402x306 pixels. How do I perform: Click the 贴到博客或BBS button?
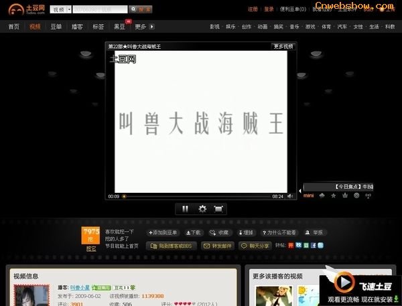pyautogui.click(x=172, y=246)
